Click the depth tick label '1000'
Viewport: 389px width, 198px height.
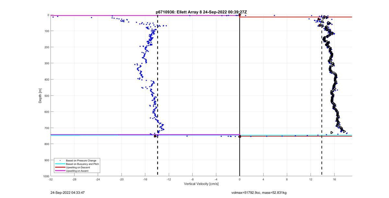coord(46,176)
